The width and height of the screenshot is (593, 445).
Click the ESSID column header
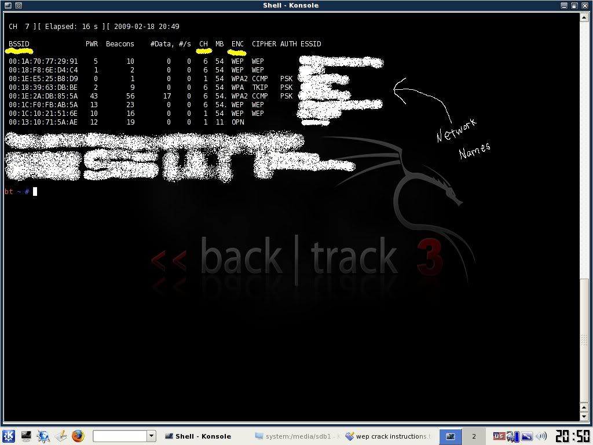click(310, 43)
